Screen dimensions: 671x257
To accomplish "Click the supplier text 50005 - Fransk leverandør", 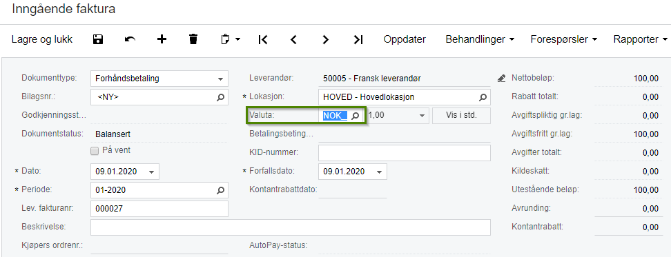I will (x=372, y=79).
